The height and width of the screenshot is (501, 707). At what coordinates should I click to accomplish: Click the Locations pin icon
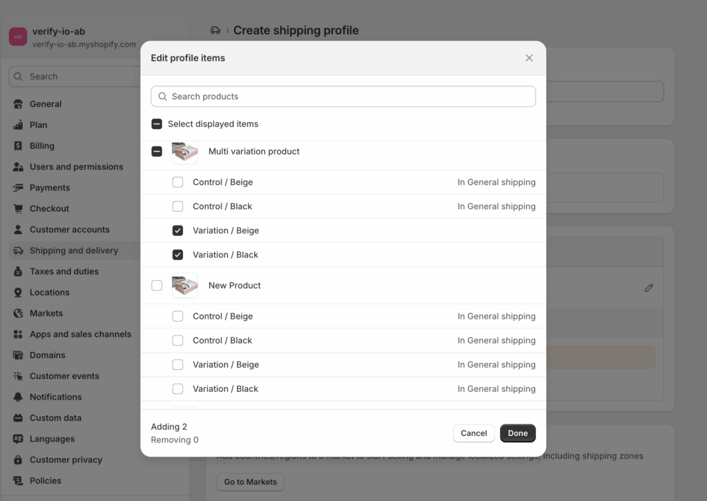pos(18,293)
